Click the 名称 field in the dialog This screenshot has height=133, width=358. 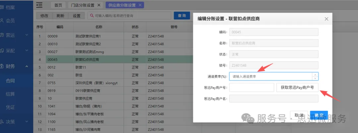(274, 43)
